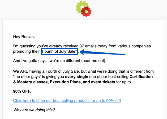Open the 'shop our best-selling products' link
Image resolution: width=167 pixels, height=119 pixels.
[67, 101]
